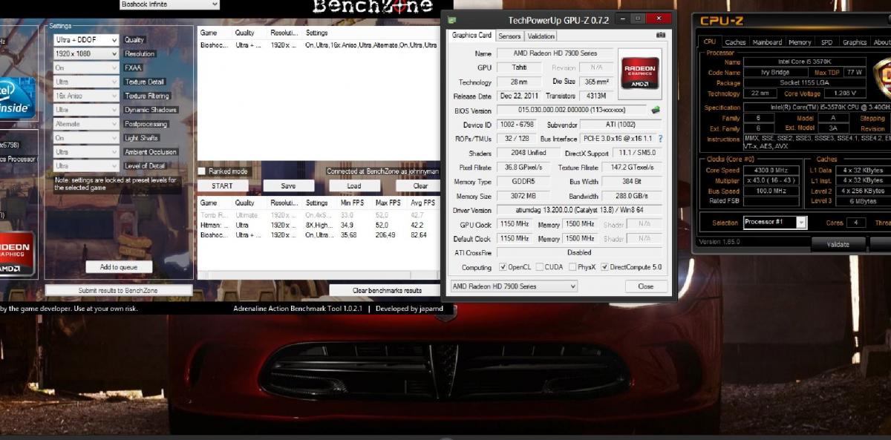Open the Level of Detail dropdown
The image size is (891, 440).
86,166
